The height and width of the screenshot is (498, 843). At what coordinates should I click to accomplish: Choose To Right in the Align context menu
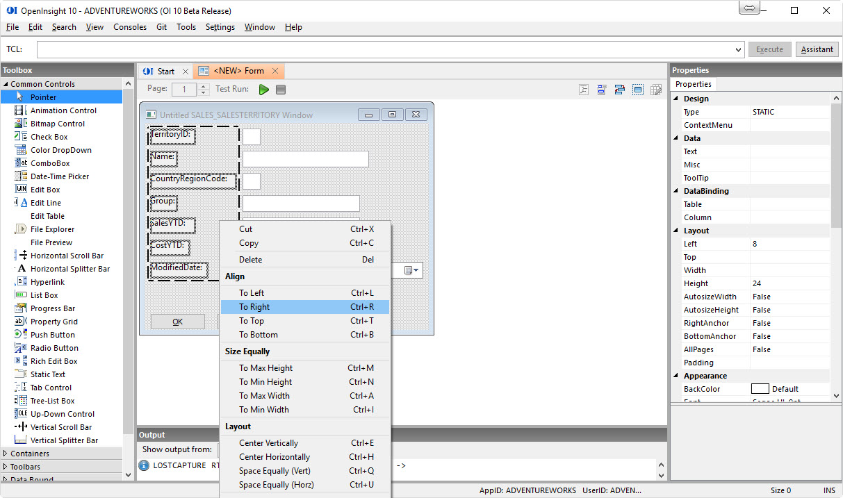pos(305,307)
